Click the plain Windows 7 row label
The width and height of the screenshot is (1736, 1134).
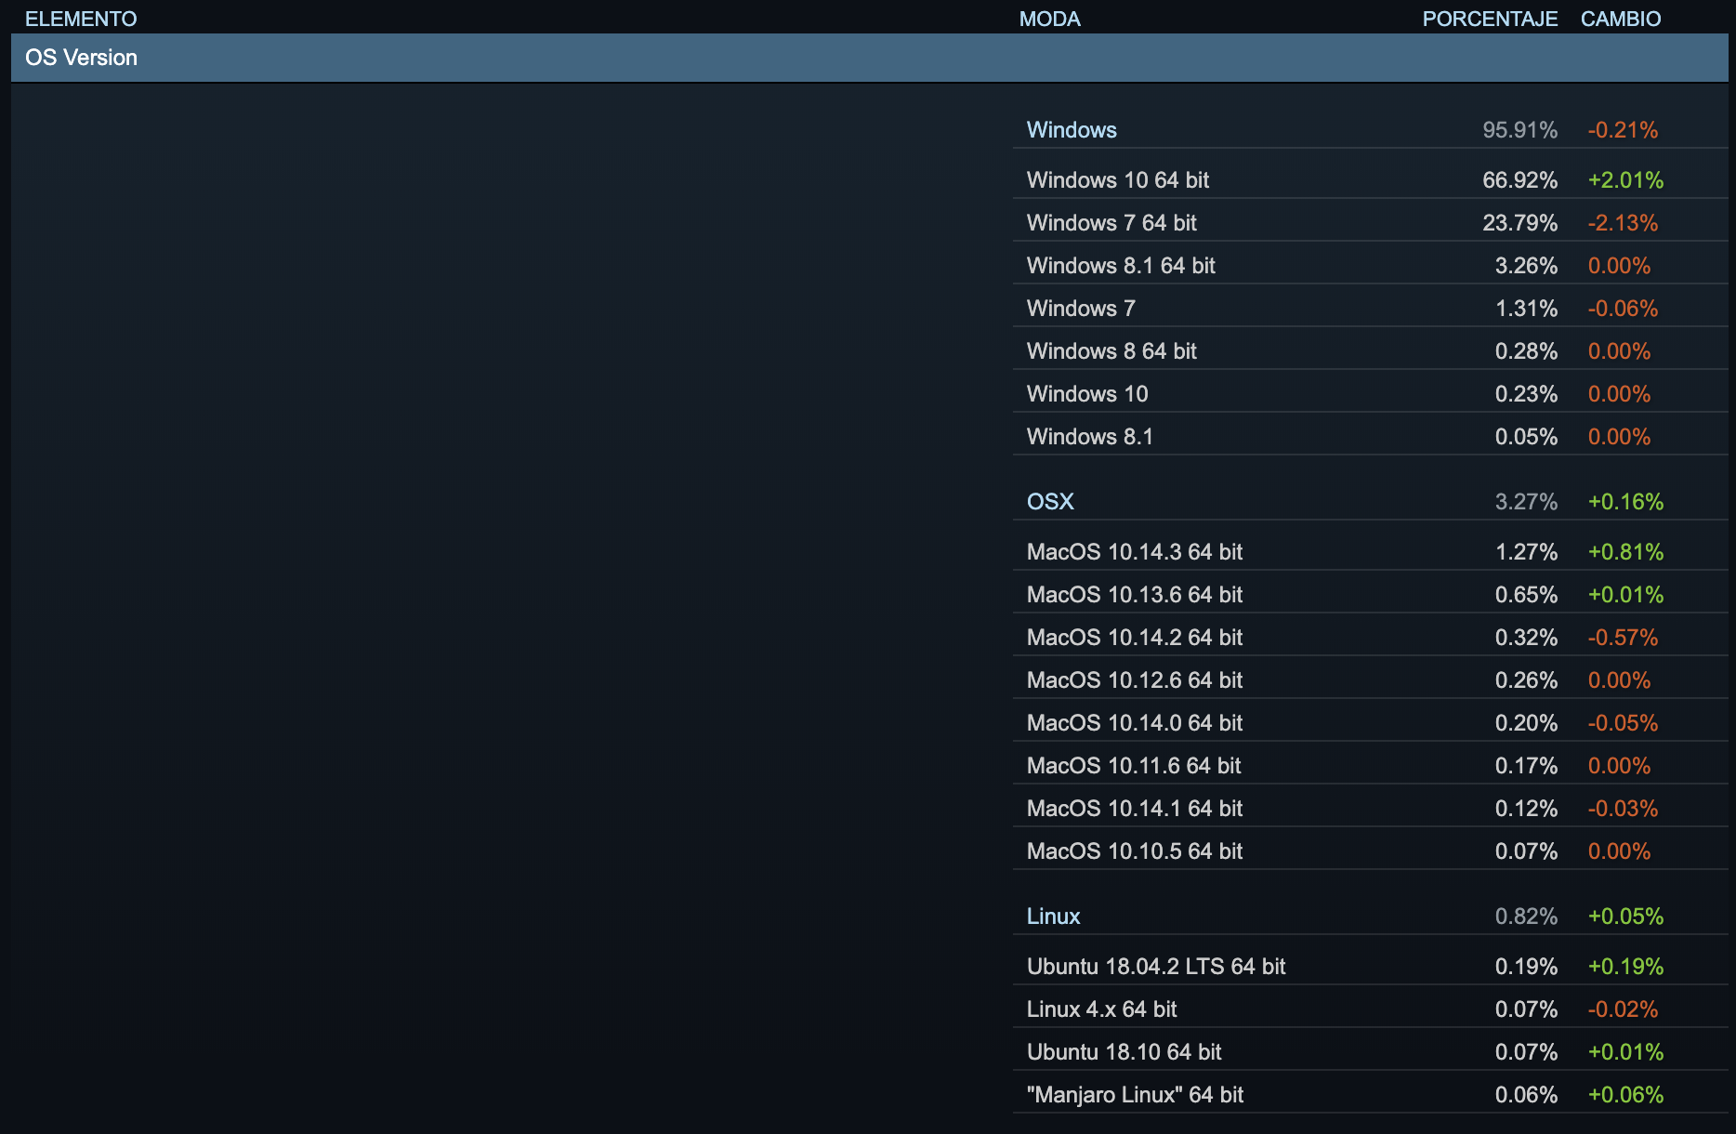point(1081,309)
